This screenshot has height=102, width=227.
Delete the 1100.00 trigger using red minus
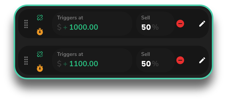pyautogui.click(x=180, y=60)
